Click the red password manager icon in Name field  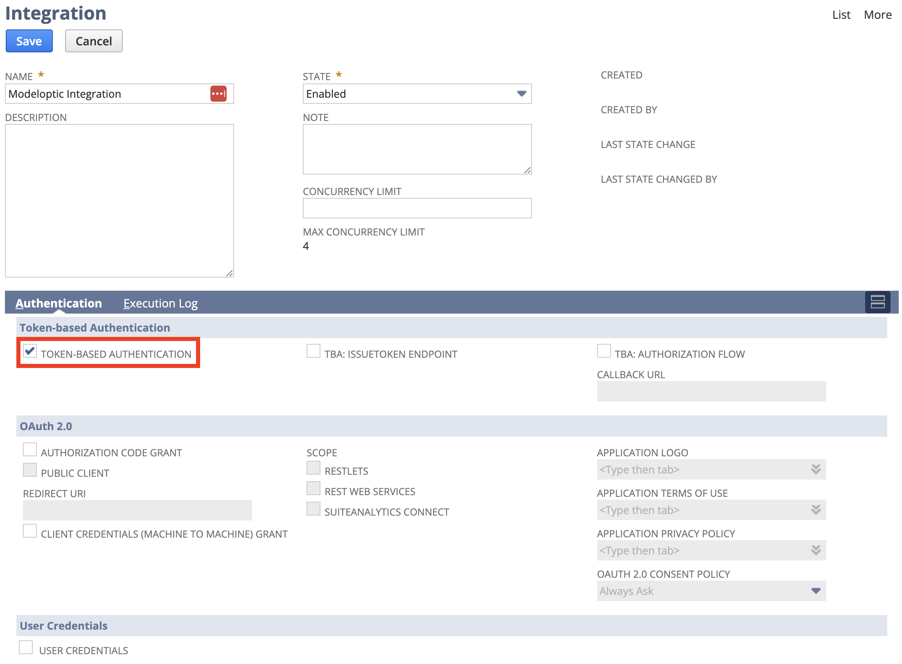click(x=218, y=94)
